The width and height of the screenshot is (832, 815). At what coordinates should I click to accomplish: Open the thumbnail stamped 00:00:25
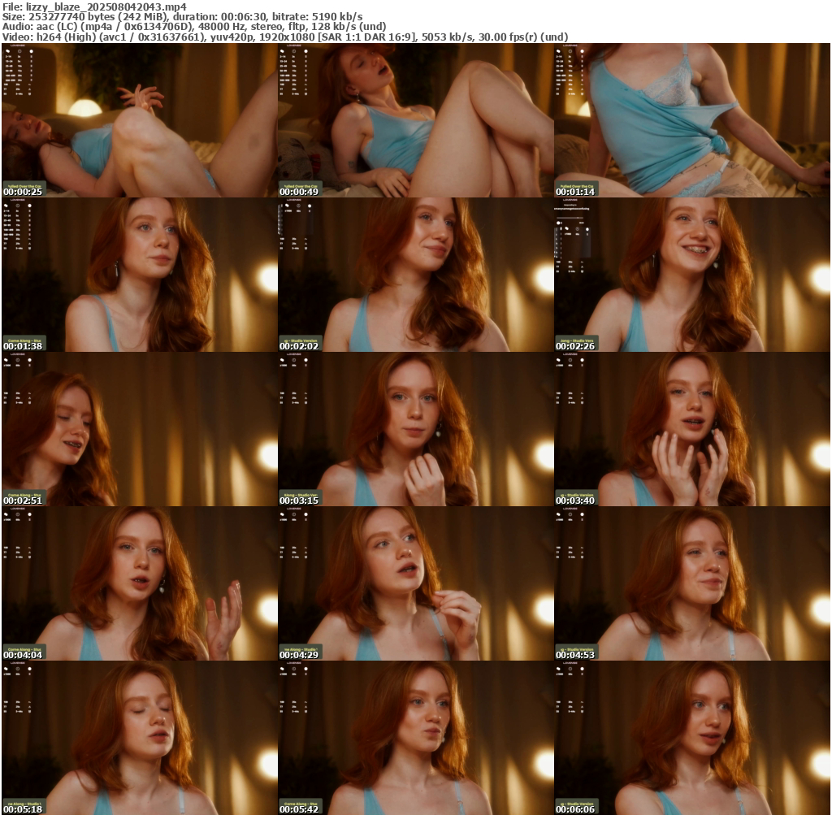click(x=140, y=120)
